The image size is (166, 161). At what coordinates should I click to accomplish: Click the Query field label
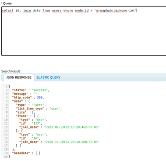(x=7, y=4)
